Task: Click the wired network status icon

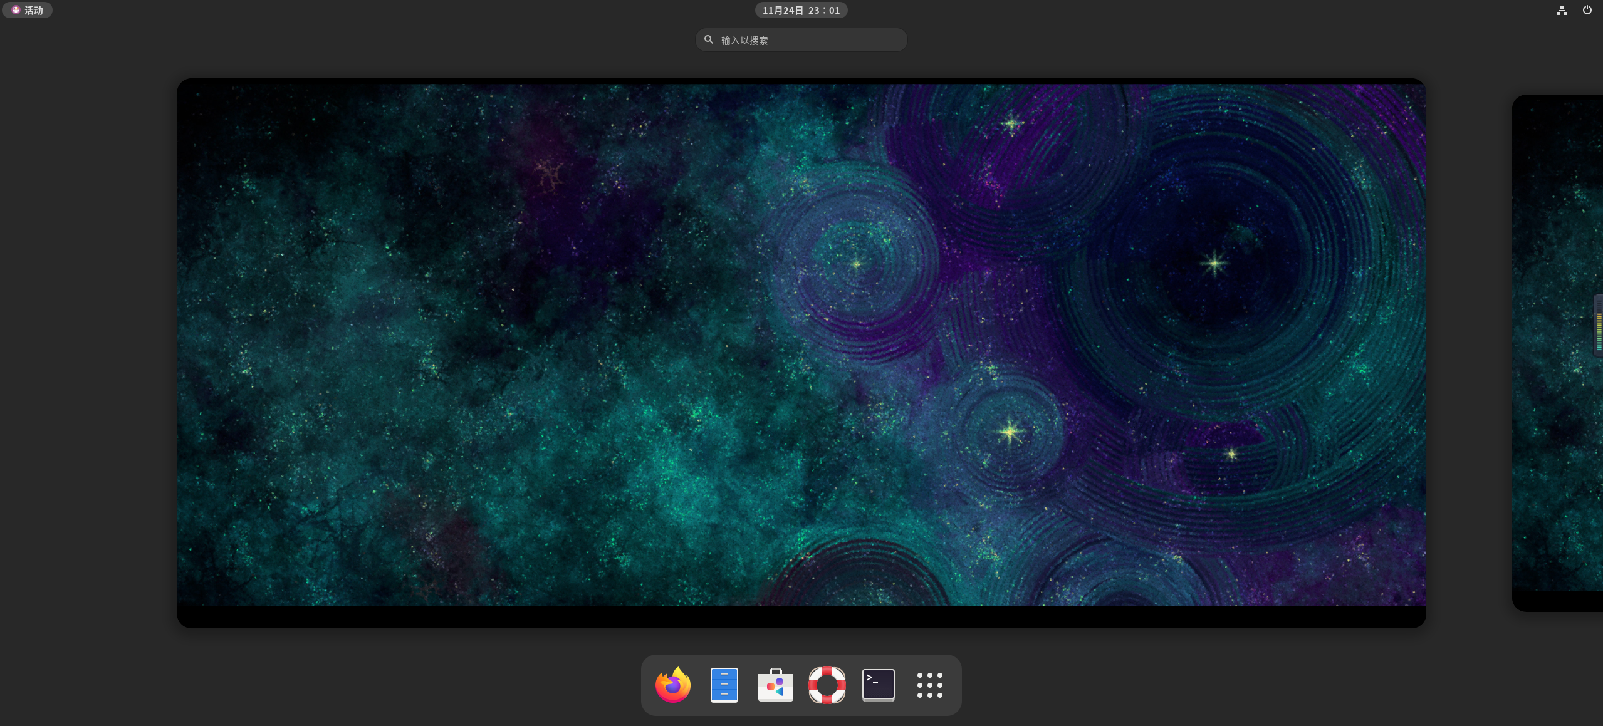Action: (x=1562, y=10)
